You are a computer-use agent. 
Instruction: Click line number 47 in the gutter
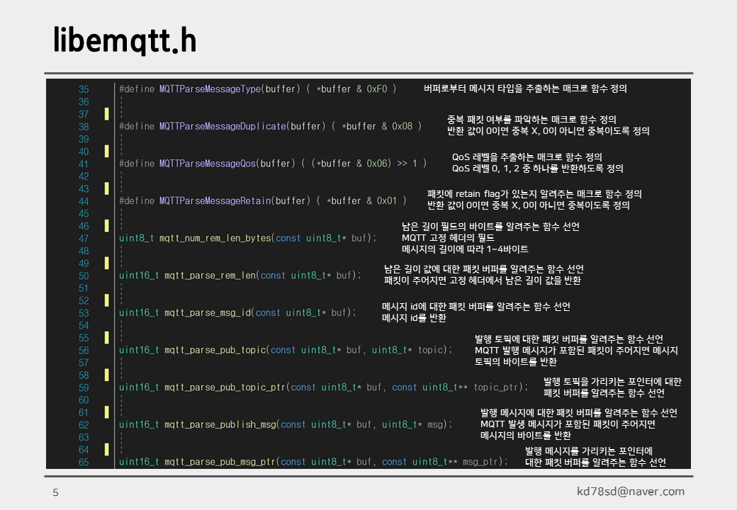tap(84, 239)
